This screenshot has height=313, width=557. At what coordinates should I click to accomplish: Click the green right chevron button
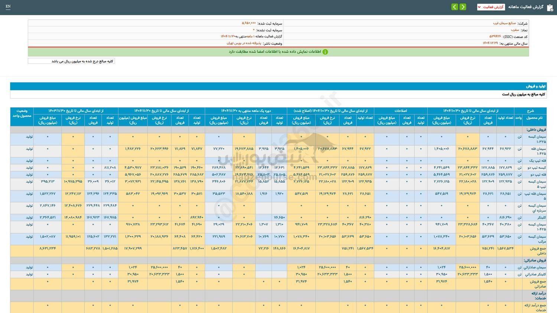pos(463,7)
